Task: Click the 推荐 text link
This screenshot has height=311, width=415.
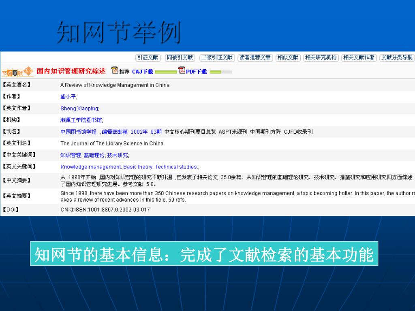Action: (x=124, y=72)
